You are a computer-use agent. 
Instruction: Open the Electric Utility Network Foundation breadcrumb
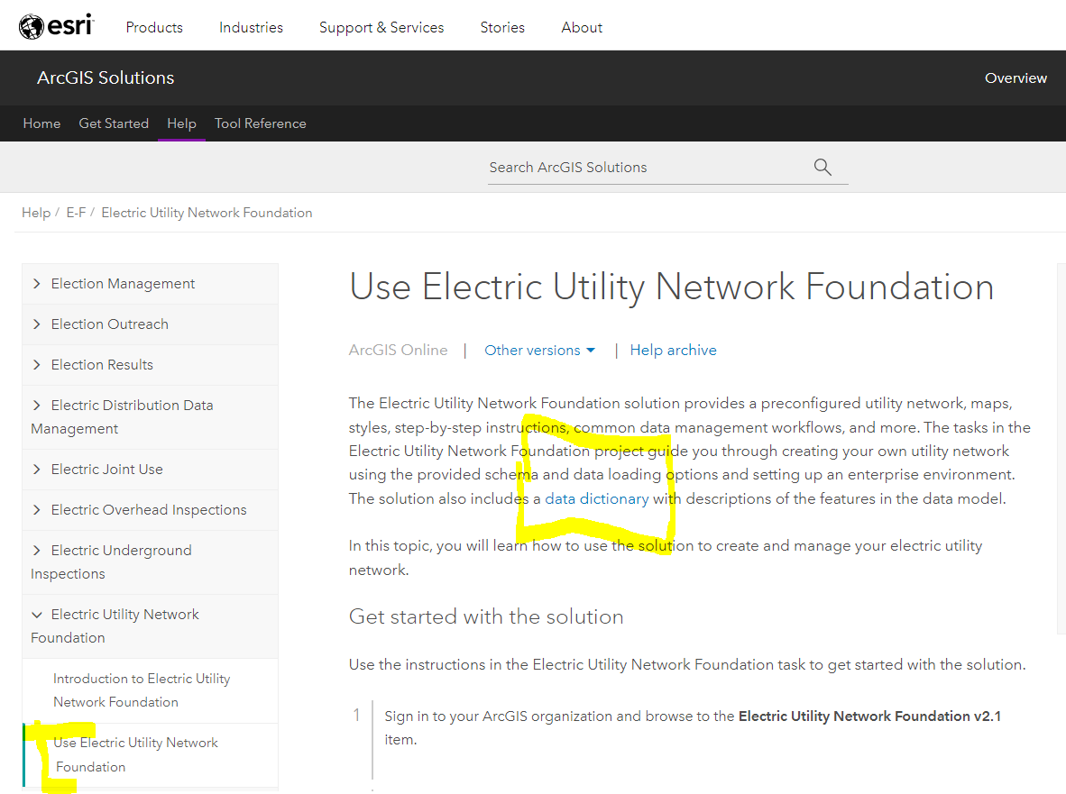207,212
